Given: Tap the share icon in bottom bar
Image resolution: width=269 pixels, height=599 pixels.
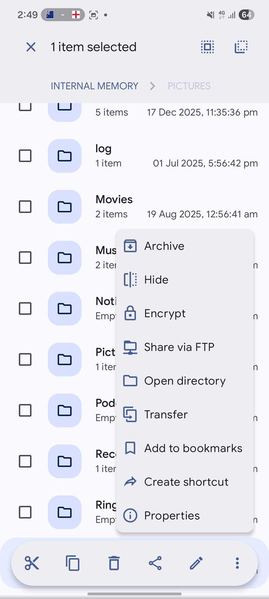Looking at the screenshot, I should (155, 563).
